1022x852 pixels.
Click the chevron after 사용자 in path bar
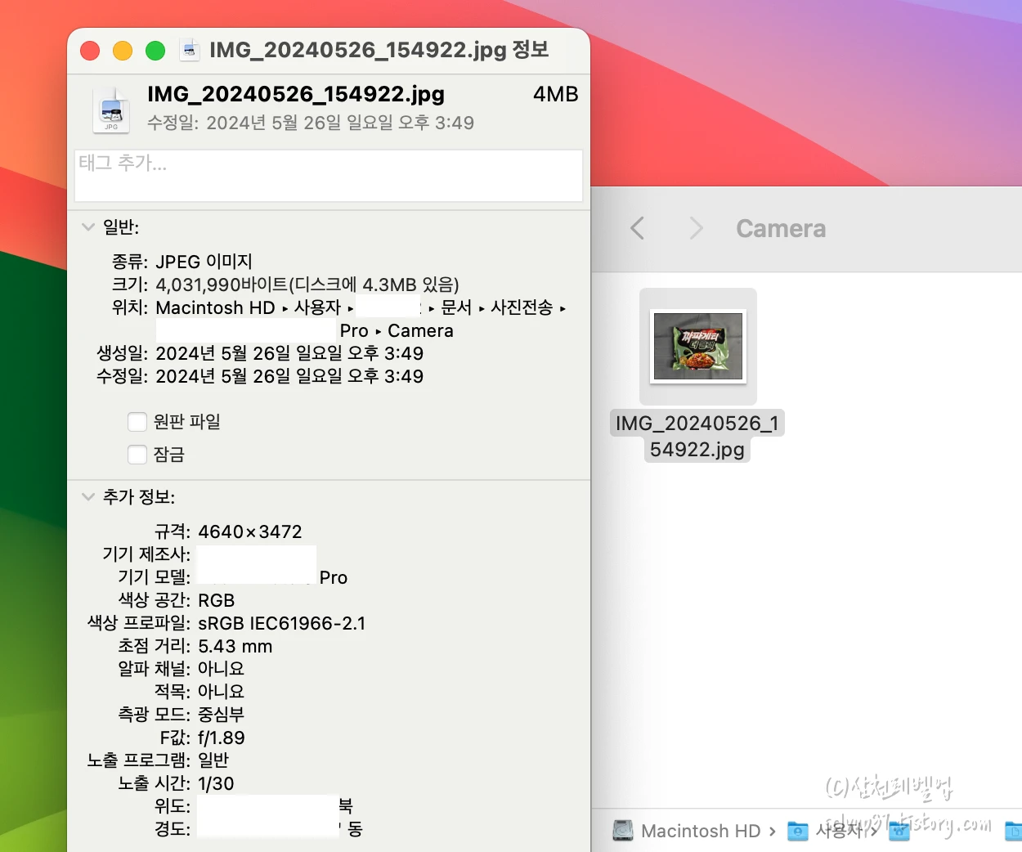(872, 831)
